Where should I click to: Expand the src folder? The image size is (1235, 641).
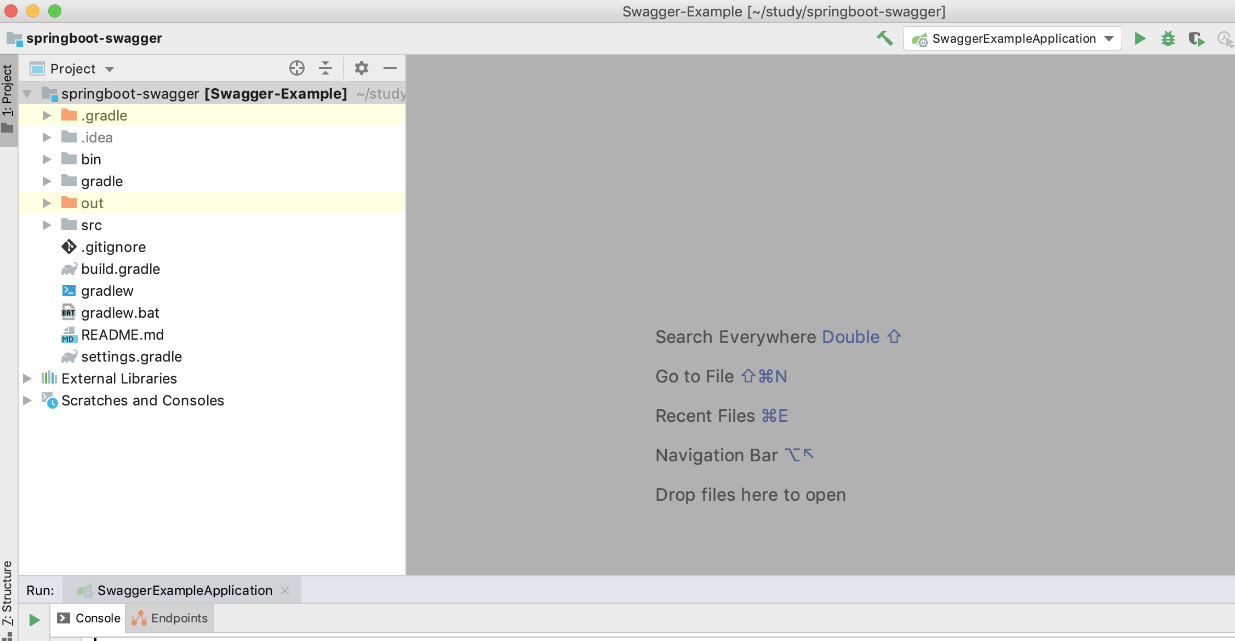47,225
